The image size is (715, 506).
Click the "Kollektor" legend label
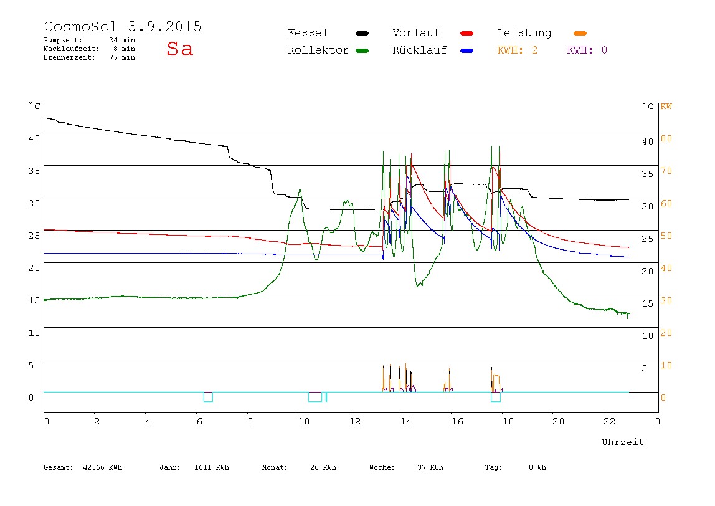point(318,50)
